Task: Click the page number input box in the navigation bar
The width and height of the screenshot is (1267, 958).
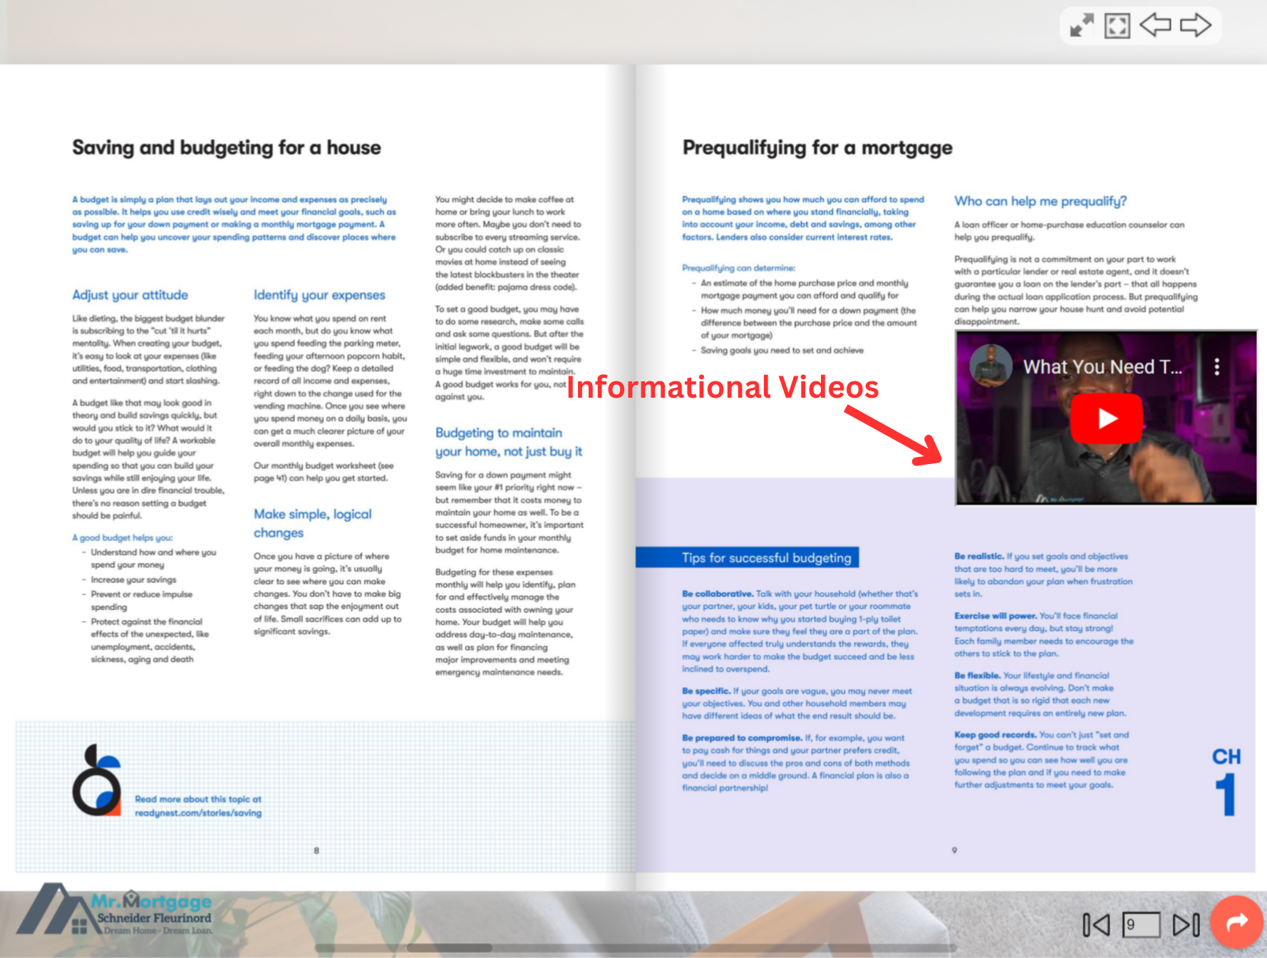Action: click(x=1141, y=925)
